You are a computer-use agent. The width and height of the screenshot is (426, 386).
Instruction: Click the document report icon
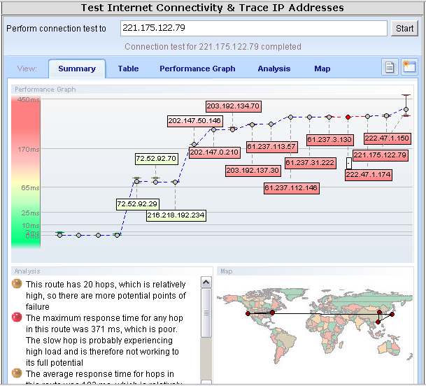point(390,67)
